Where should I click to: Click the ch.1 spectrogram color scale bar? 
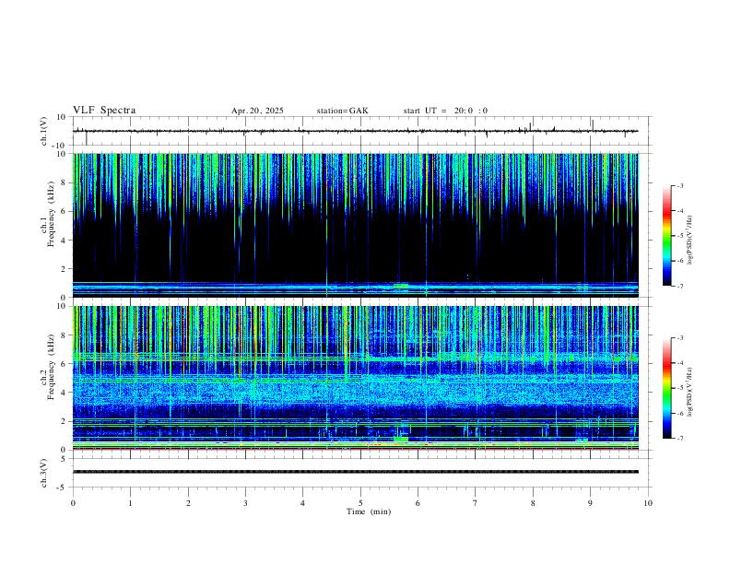coord(666,236)
